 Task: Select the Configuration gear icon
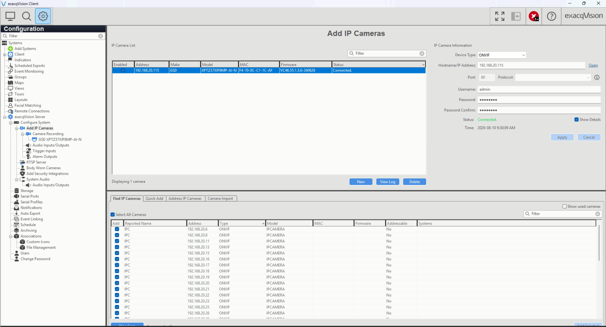pos(43,16)
